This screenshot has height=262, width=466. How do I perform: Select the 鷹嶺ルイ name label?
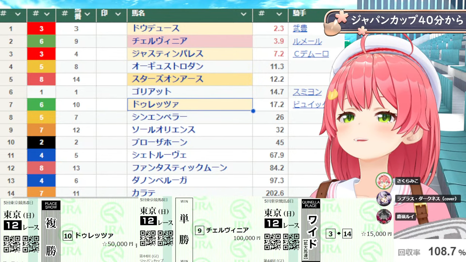[x=406, y=217]
